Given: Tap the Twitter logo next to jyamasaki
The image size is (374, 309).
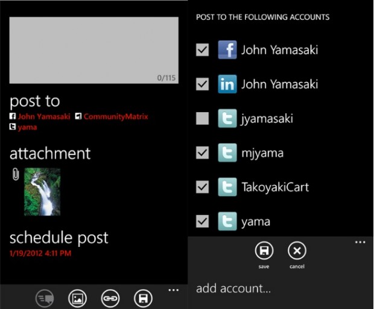Looking at the screenshot, I should coord(227,119).
